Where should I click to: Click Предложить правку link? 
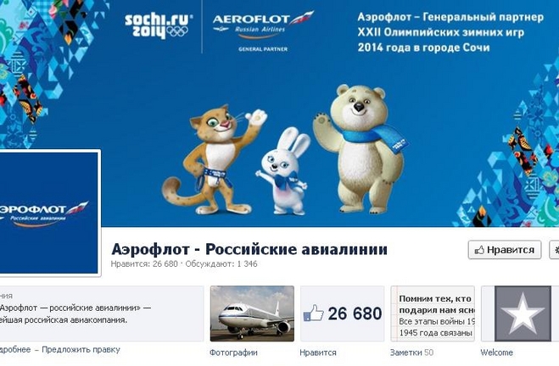tap(81, 350)
